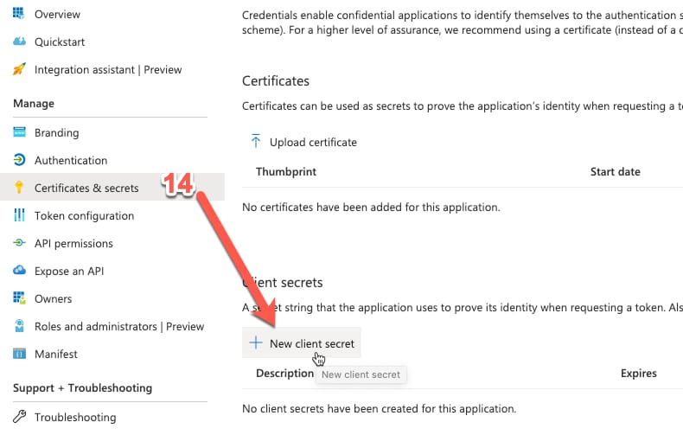Click the Owners icon
The image size is (683, 435).
(19, 298)
